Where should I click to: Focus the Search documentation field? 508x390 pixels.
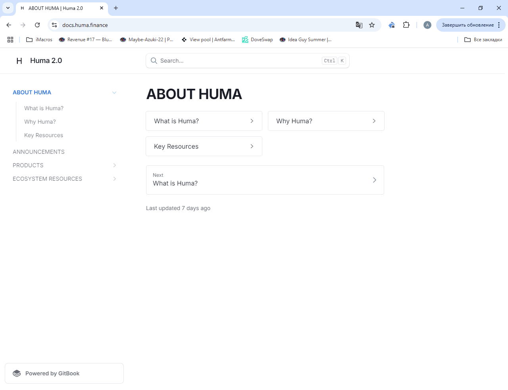(x=248, y=61)
